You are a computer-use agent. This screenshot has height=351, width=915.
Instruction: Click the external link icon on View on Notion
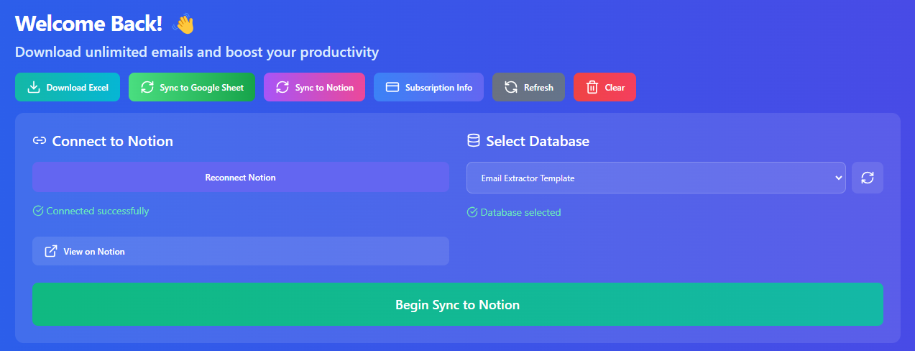click(51, 252)
